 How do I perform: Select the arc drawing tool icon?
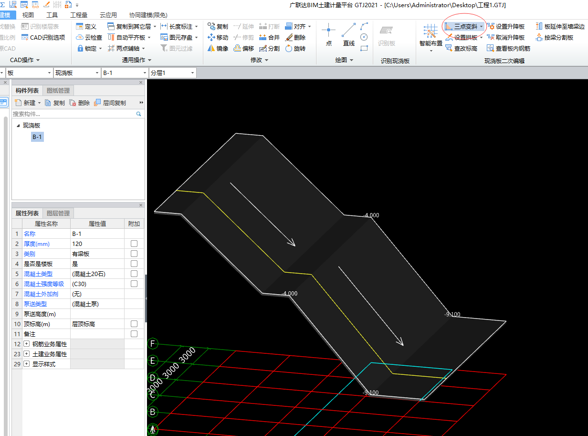[x=364, y=26]
